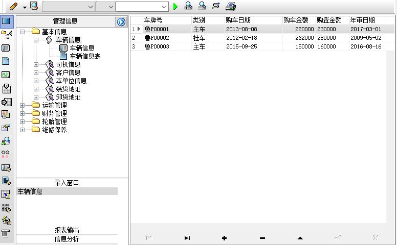Click the chart with form sidebar icon

6,128
